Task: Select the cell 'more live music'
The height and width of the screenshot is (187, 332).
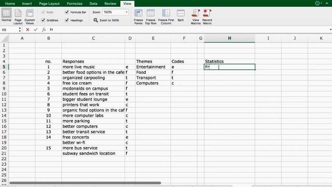Action: click(93, 67)
